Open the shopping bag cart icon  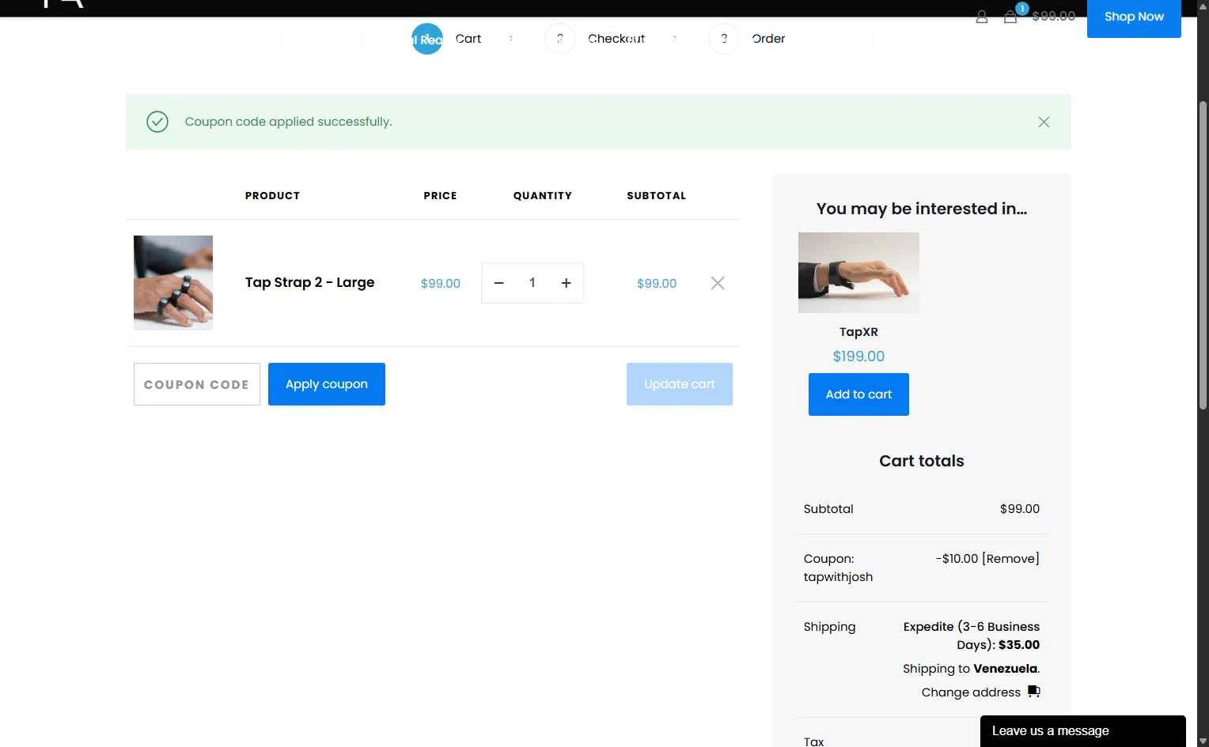pyautogui.click(x=1010, y=16)
